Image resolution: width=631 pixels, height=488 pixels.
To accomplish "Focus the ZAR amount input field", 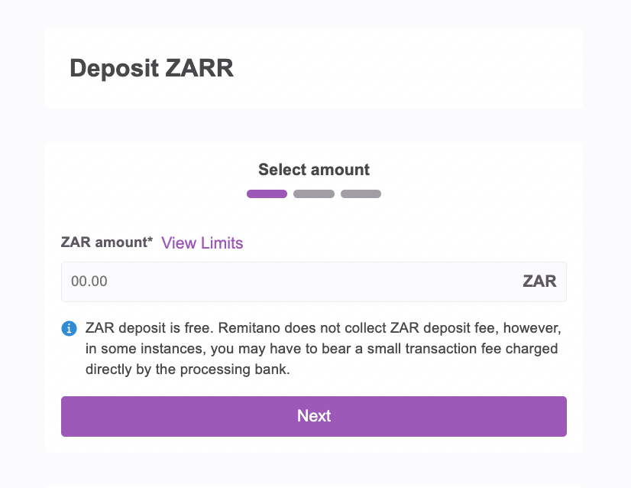I will click(x=314, y=281).
